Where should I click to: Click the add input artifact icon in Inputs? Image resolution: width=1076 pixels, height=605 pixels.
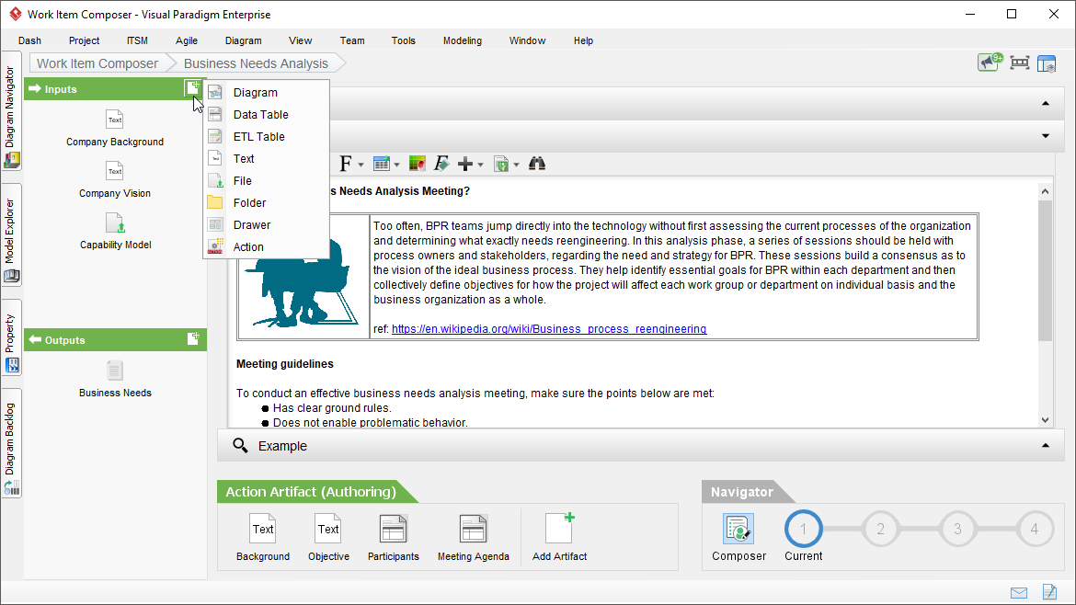click(193, 87)
